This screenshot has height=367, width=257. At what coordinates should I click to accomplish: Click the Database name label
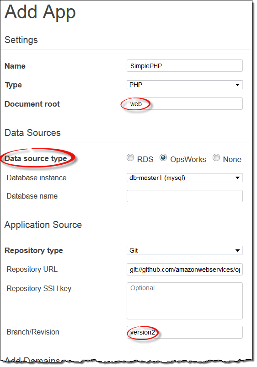tap(32, 196)
